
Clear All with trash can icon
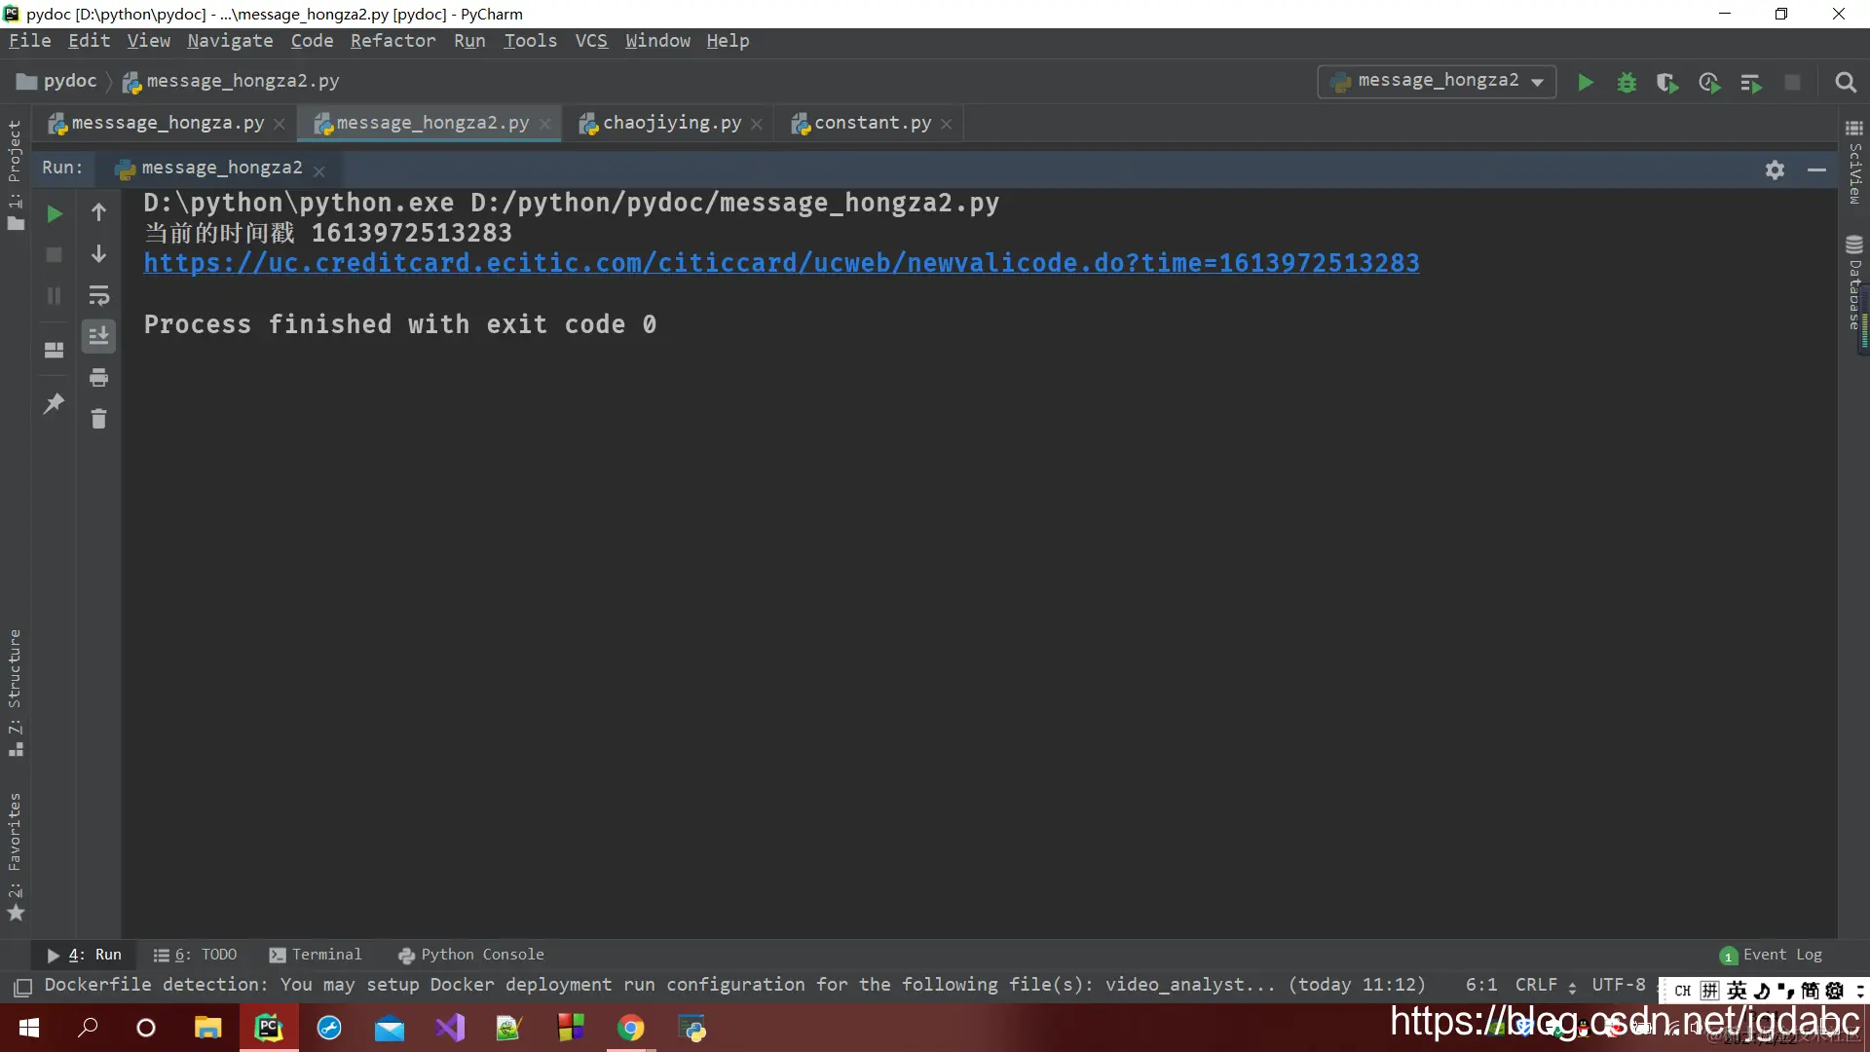98,420
